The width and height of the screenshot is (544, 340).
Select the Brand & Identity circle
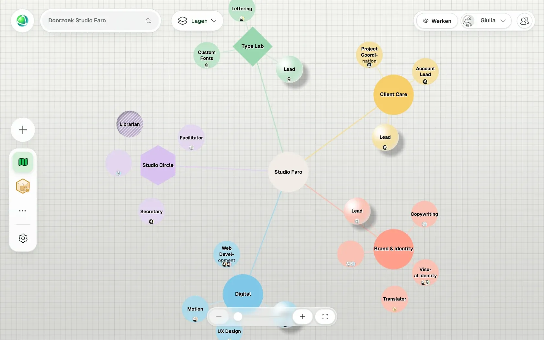393,249
